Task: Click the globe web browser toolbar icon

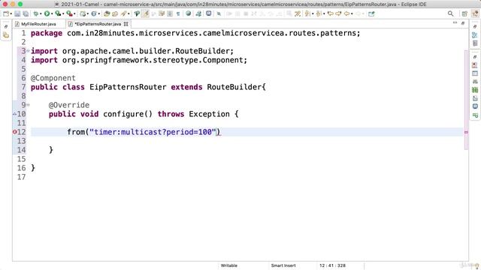Action: pos(188,13)
